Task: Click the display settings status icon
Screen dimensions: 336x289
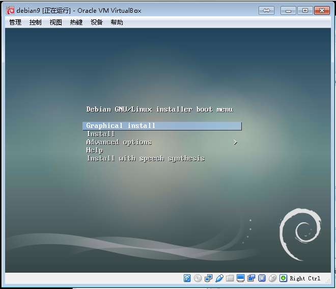Action: [x=240, y=278]
